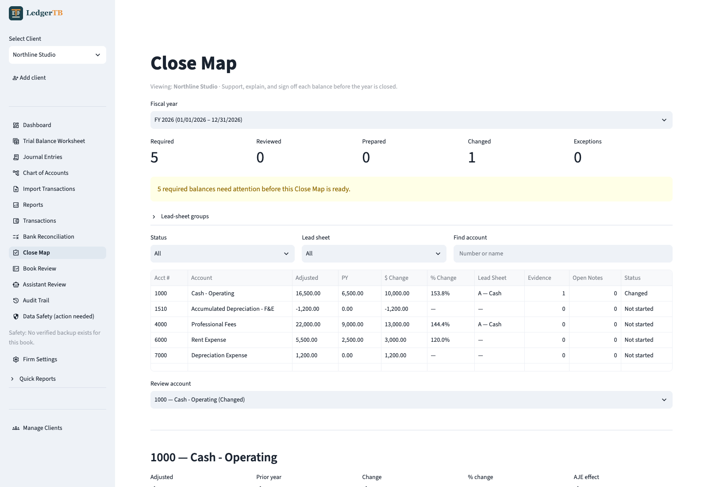The width and height of the screenshot is (708, 487).
Task: Click account number 6000
Action: 169,340
